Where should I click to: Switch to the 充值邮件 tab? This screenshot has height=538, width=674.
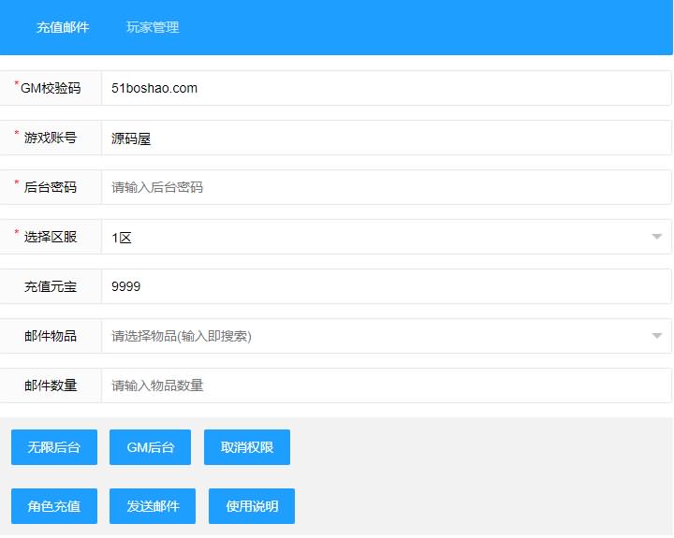[63, 27]
